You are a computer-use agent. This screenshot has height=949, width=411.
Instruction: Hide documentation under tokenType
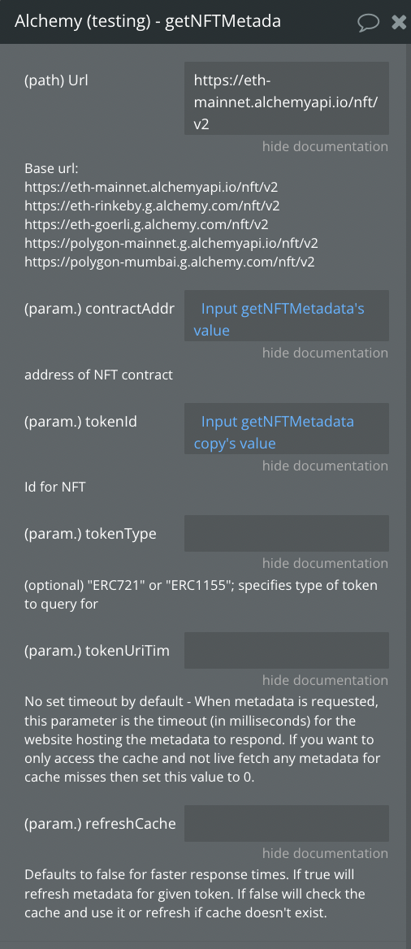325,564
